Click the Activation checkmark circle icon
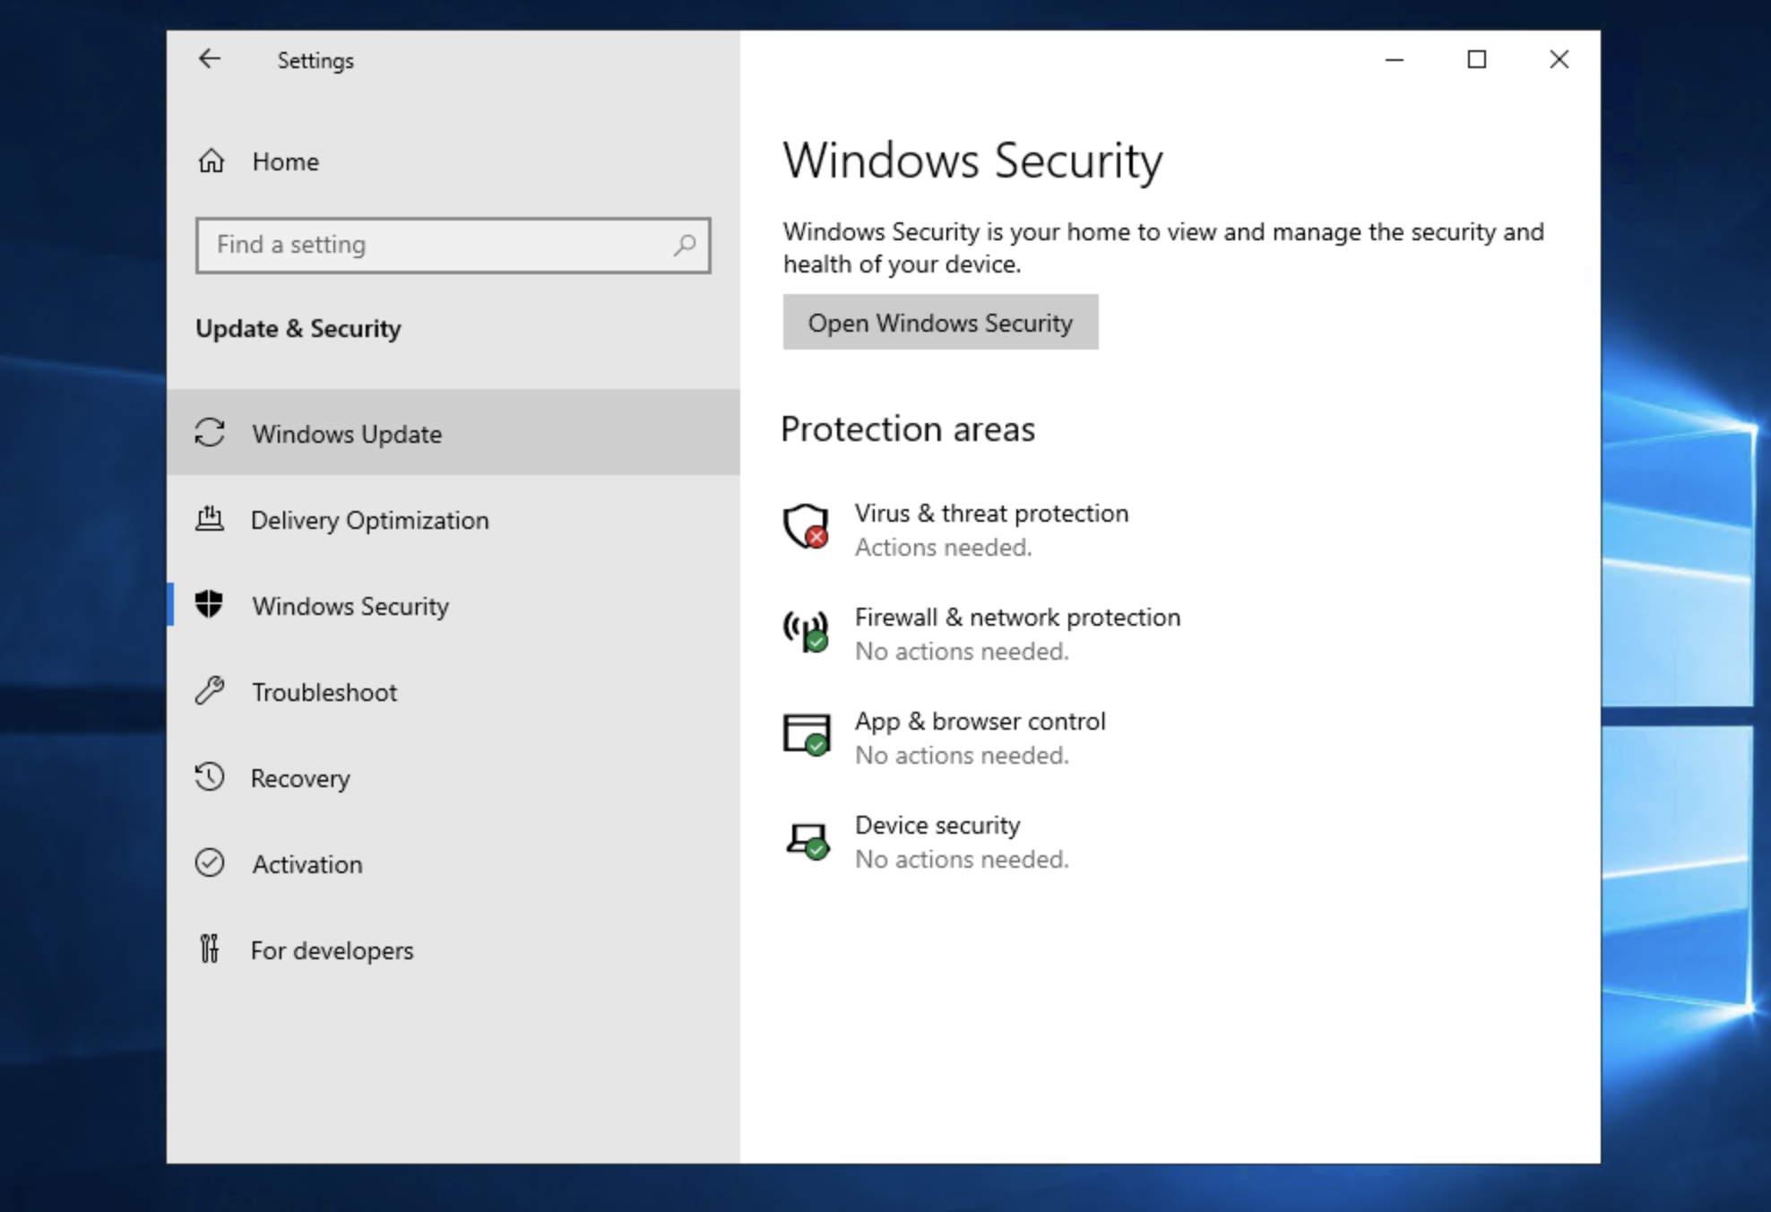 (x=210, y=863)
